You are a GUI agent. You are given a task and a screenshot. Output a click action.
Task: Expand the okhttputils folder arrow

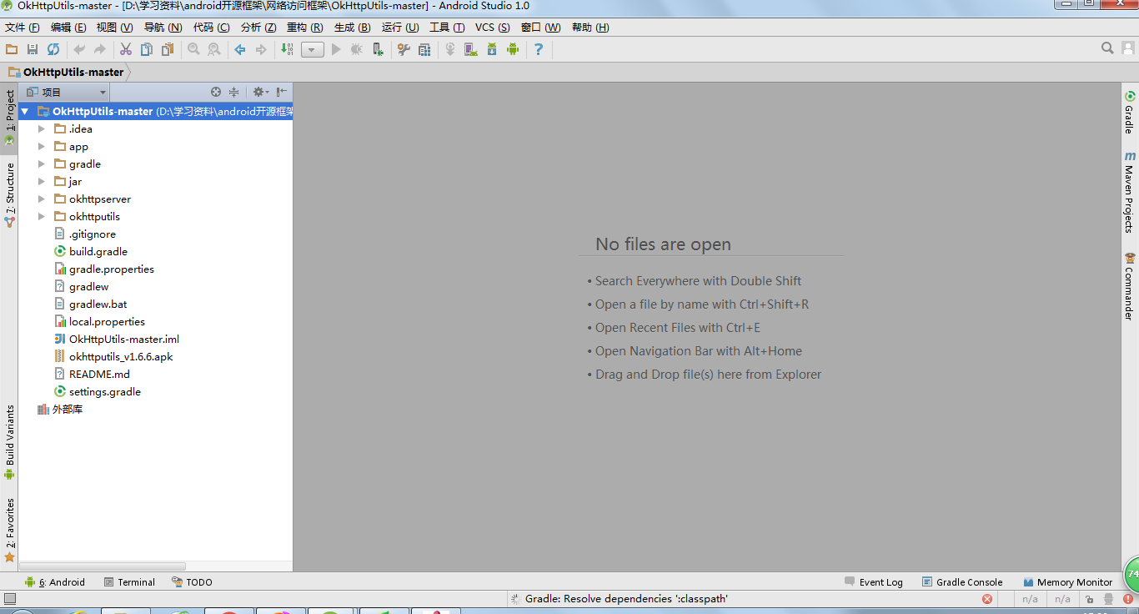41,216
